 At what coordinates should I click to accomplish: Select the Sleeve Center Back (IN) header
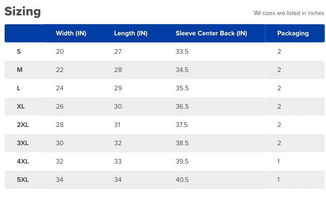(211, 33)
